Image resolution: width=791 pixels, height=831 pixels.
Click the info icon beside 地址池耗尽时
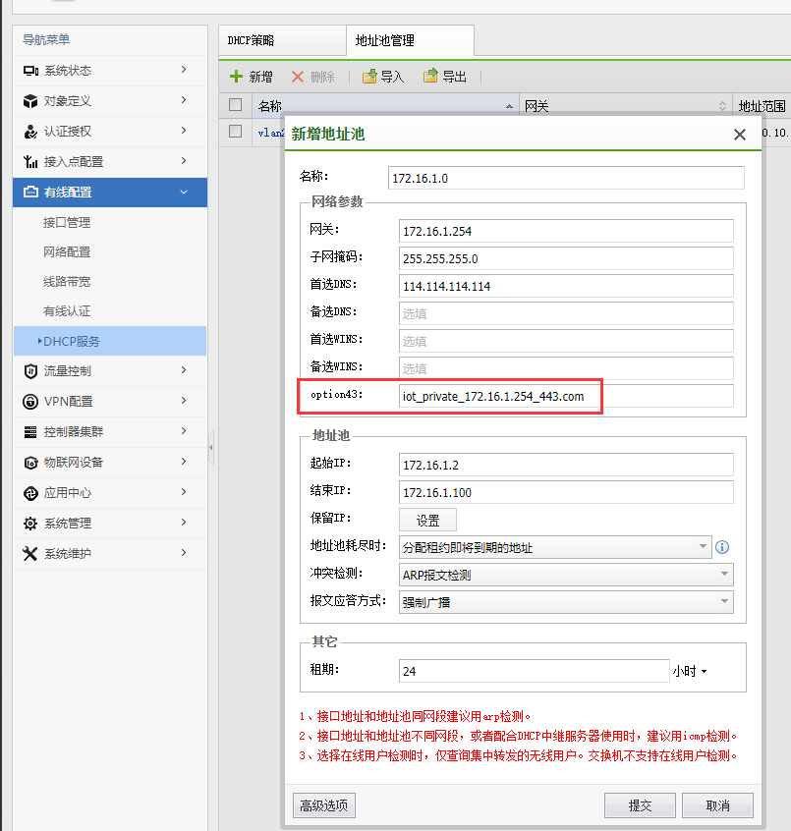[722, 547]
